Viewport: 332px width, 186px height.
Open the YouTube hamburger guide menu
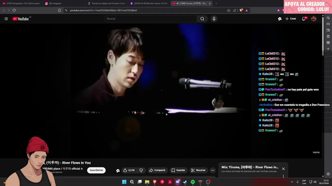point(6,19)
